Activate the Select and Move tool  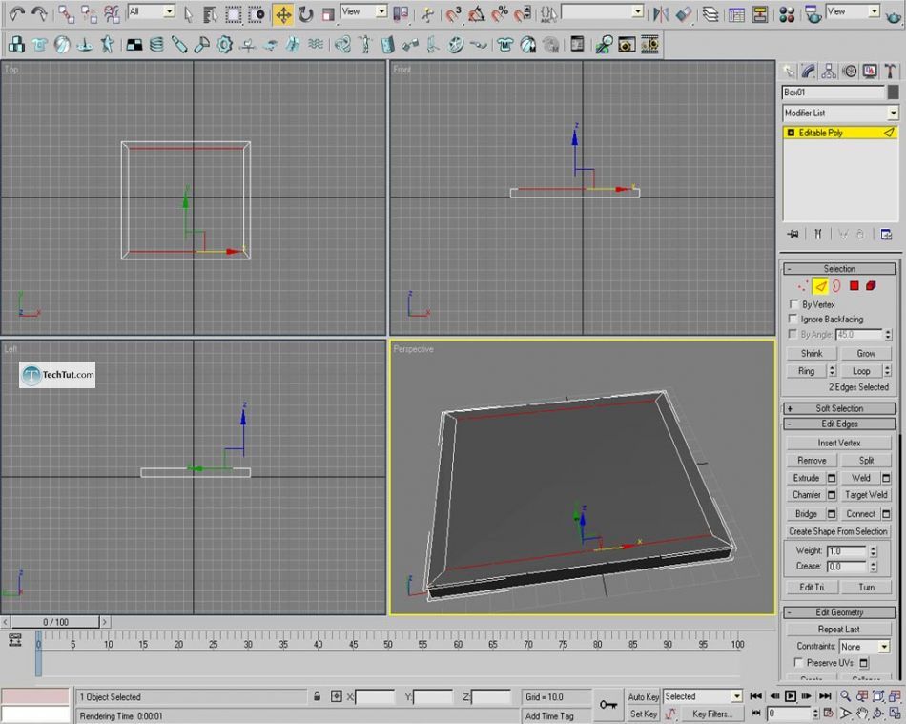coord(283,14)
